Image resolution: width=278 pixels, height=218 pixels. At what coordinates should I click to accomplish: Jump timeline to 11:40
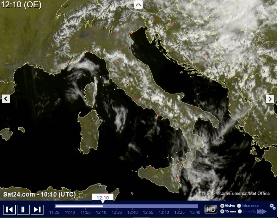point(70,212)
